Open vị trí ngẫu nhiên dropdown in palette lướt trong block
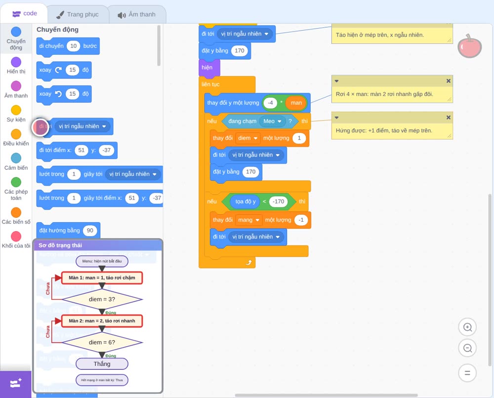 point(132,174)
